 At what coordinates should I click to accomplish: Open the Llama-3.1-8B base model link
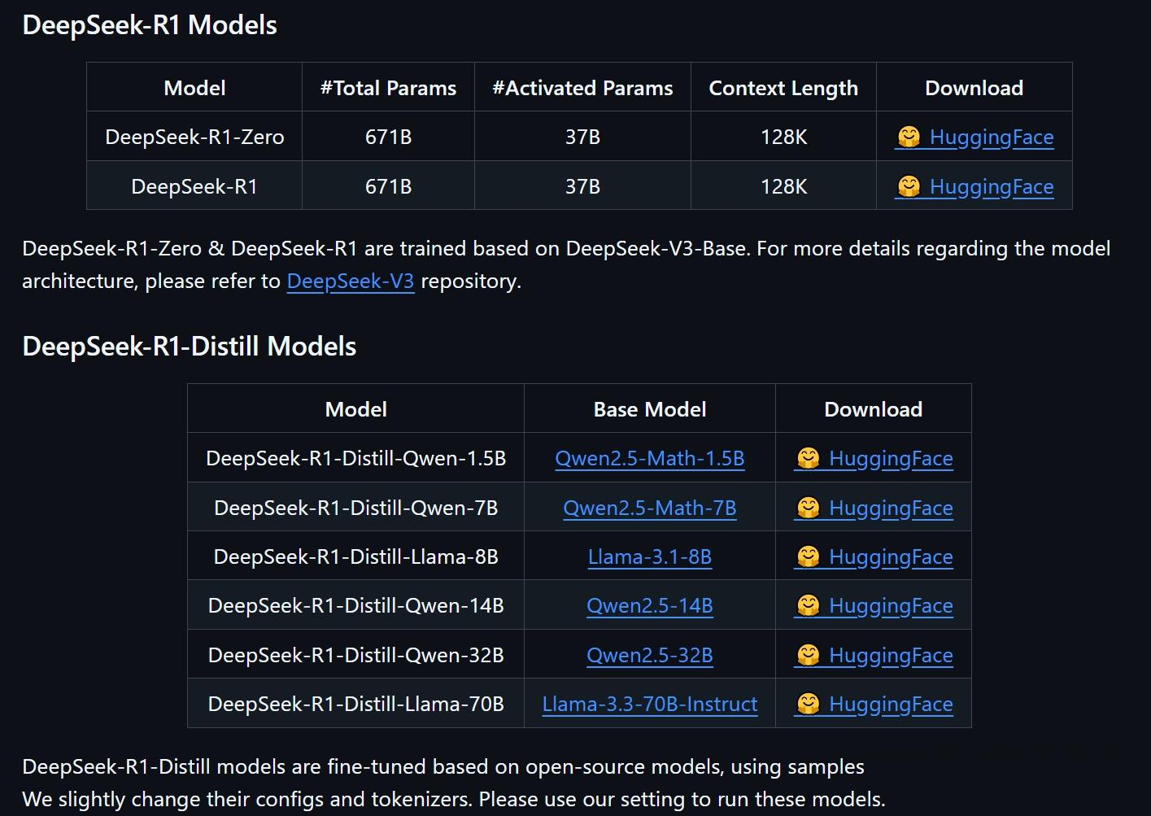click(650, 557)
